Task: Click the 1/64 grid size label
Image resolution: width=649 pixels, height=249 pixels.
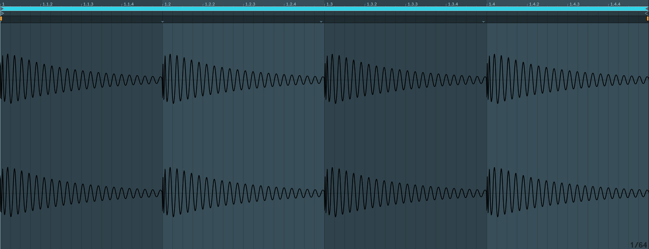Action: [638, 245]
